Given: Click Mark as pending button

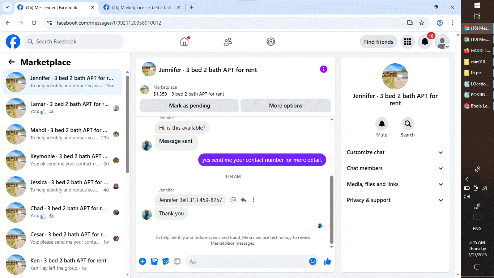Looking at the screenshot, I should 189,106.
